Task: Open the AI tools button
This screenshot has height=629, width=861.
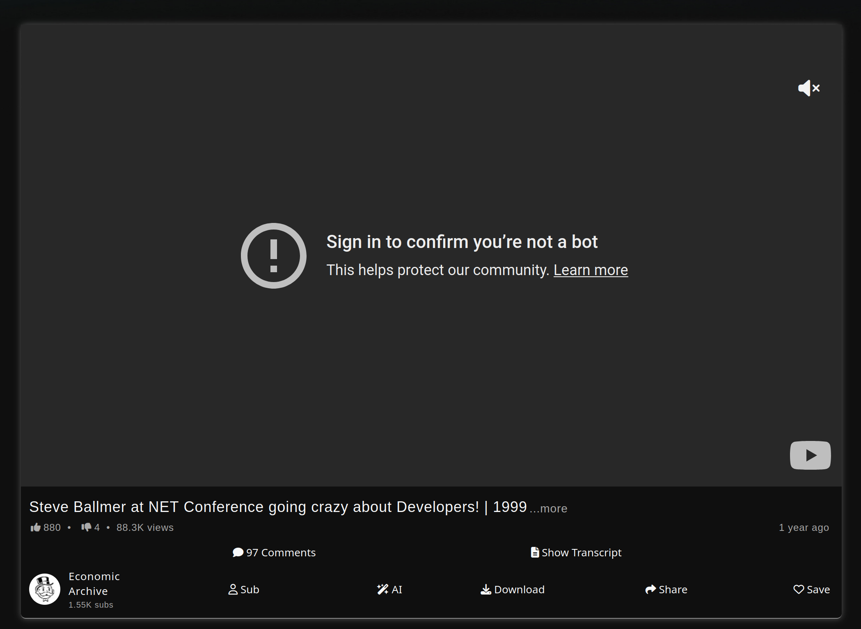Action: coord(389,590)
